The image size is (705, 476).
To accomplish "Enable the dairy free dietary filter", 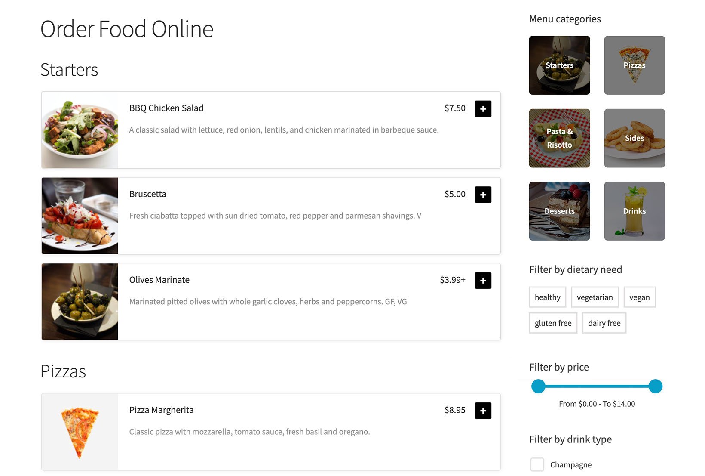I will pos(604,323).
